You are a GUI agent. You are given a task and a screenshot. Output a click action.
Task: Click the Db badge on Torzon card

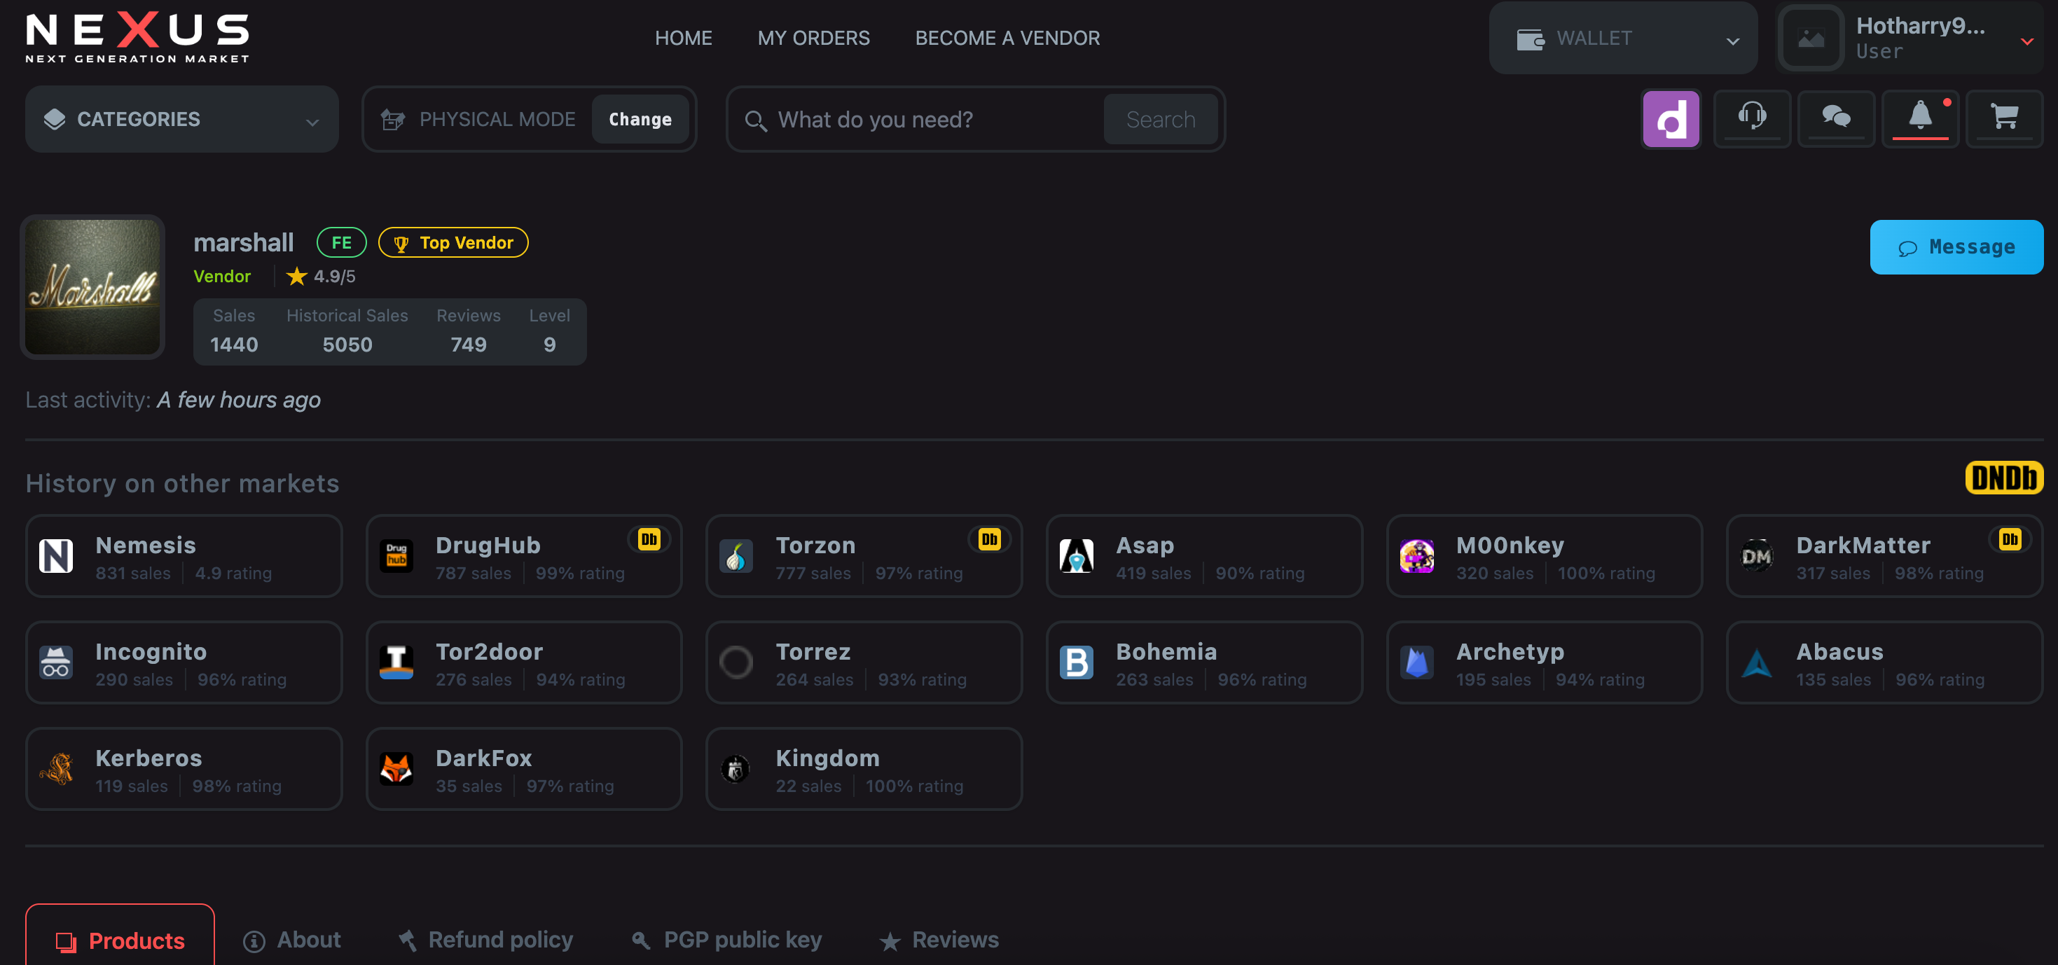(989, 539)
